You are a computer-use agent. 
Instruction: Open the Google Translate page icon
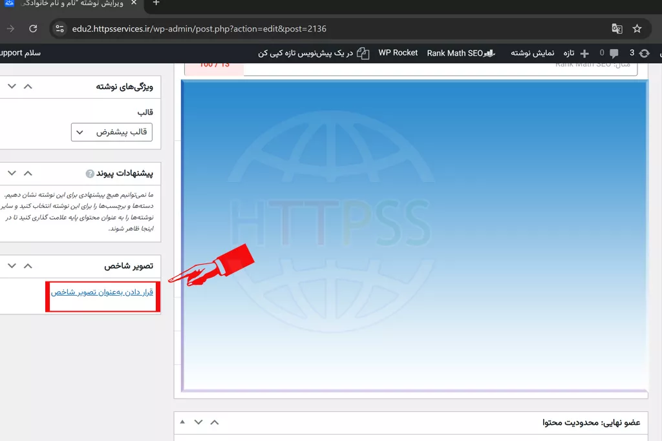click(x=617, y=28)
